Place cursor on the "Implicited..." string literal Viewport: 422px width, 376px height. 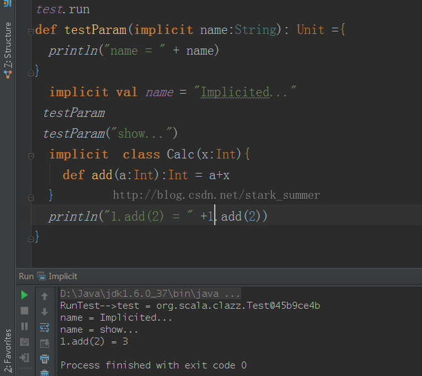pos(247,92)
